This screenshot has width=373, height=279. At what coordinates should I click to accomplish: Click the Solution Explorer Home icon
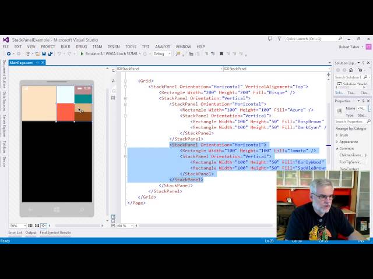(x=351, y=70)
